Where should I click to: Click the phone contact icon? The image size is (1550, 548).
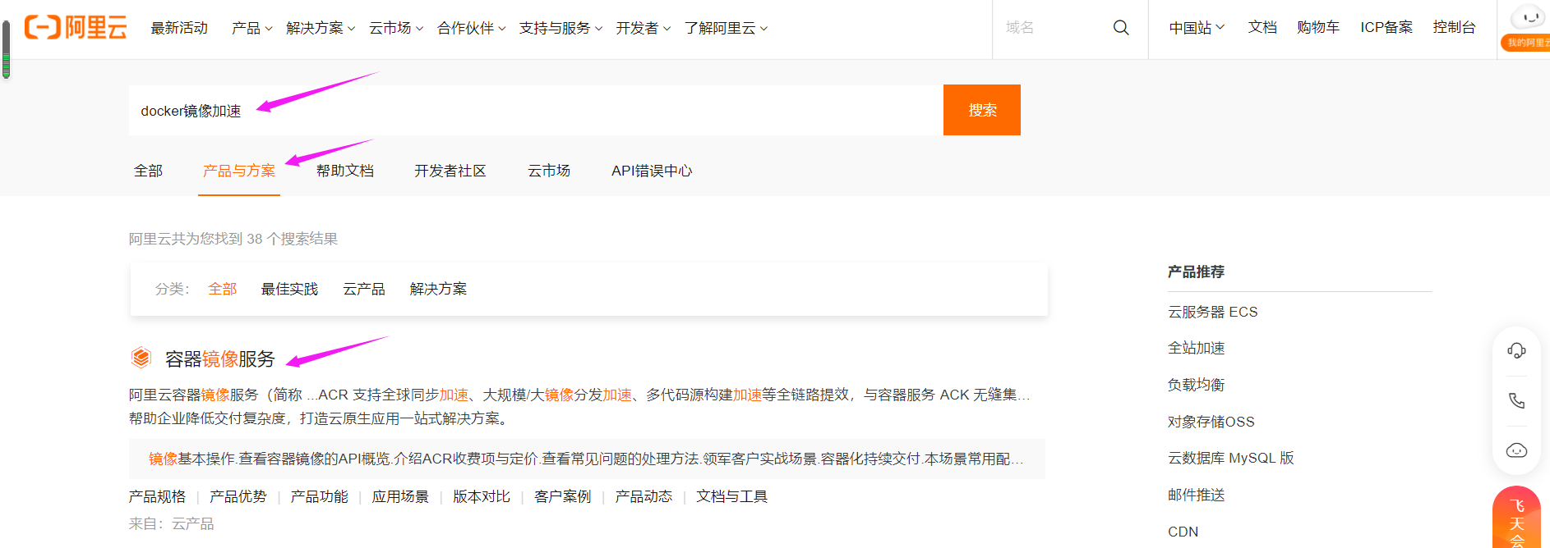click(x=1516, y=401)
